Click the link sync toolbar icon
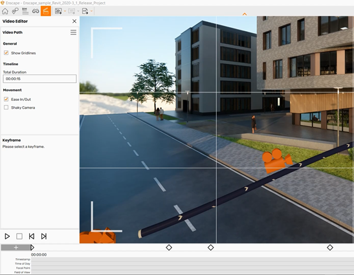 15,11
